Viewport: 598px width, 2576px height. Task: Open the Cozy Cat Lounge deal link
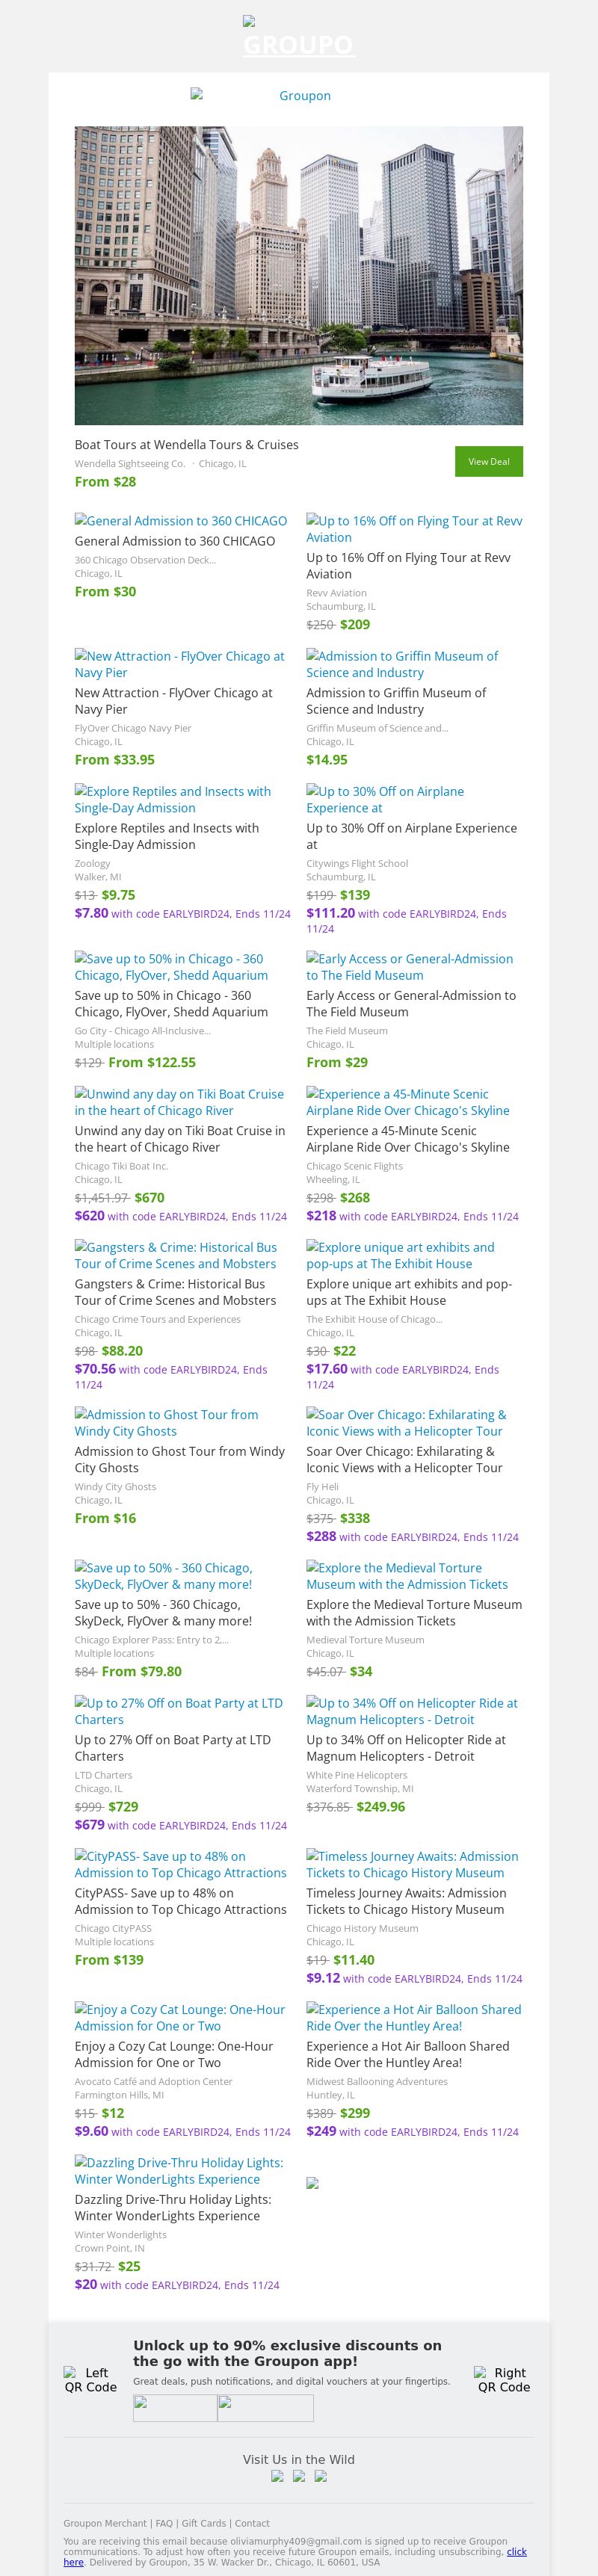coord(178,2017)
